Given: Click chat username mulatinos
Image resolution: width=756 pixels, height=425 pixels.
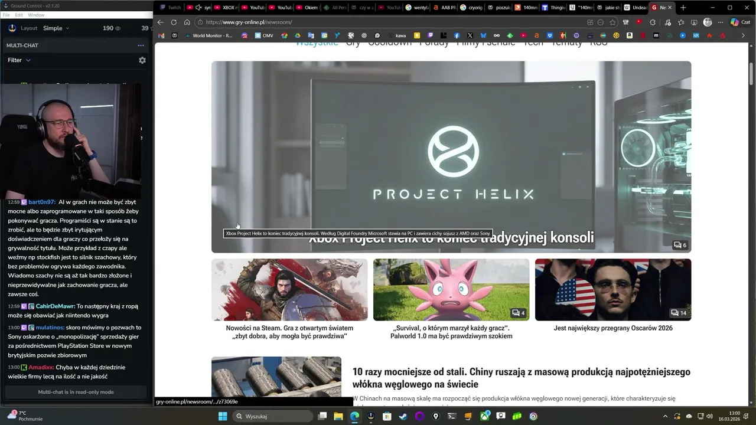Looking at the screenshot, I should tap(50, 328).
